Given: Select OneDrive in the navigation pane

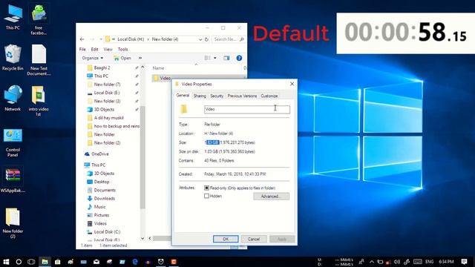Looking at the screenshot, I should [x=99, y=154].
